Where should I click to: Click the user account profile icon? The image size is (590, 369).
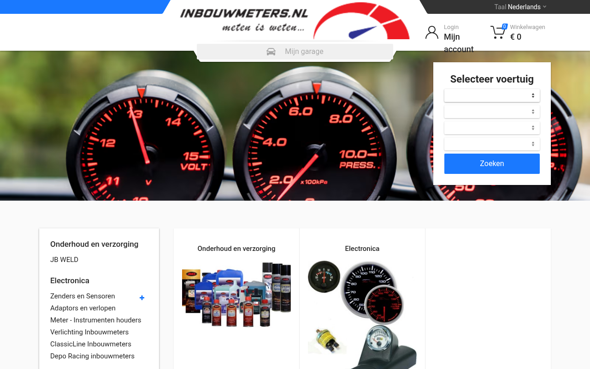click(432, 32)
